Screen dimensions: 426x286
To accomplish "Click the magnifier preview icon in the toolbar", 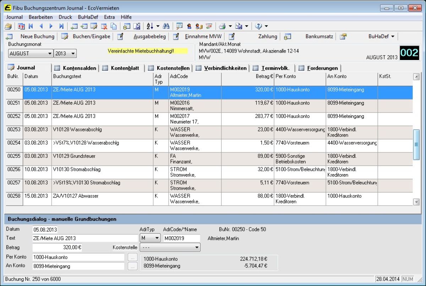I will click(179, 26).
